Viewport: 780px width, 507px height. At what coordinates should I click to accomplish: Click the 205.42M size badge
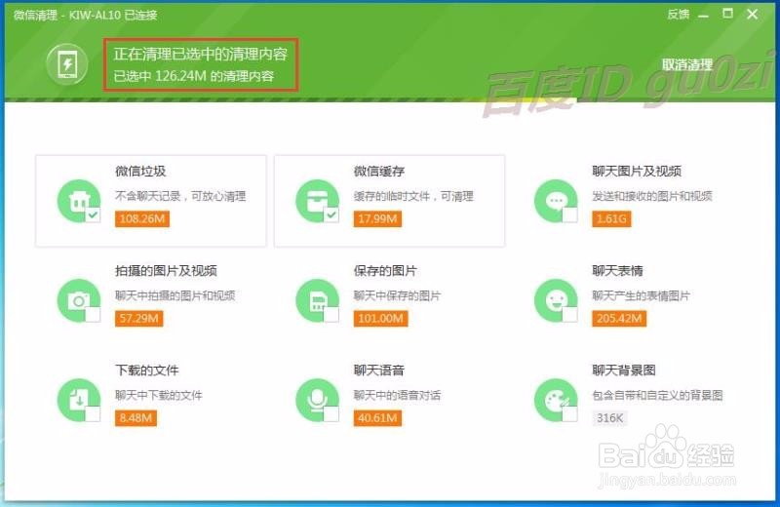619,319
